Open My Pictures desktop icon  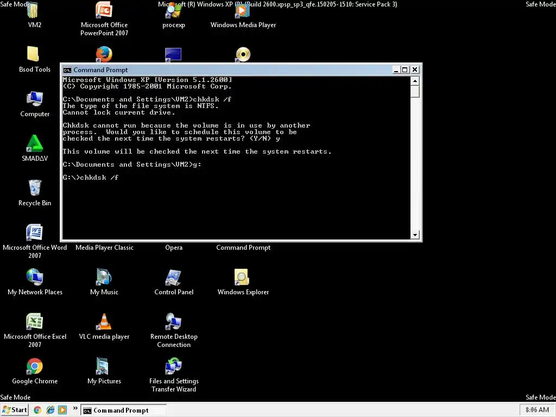pyautogui.click(x=104, y=366)
